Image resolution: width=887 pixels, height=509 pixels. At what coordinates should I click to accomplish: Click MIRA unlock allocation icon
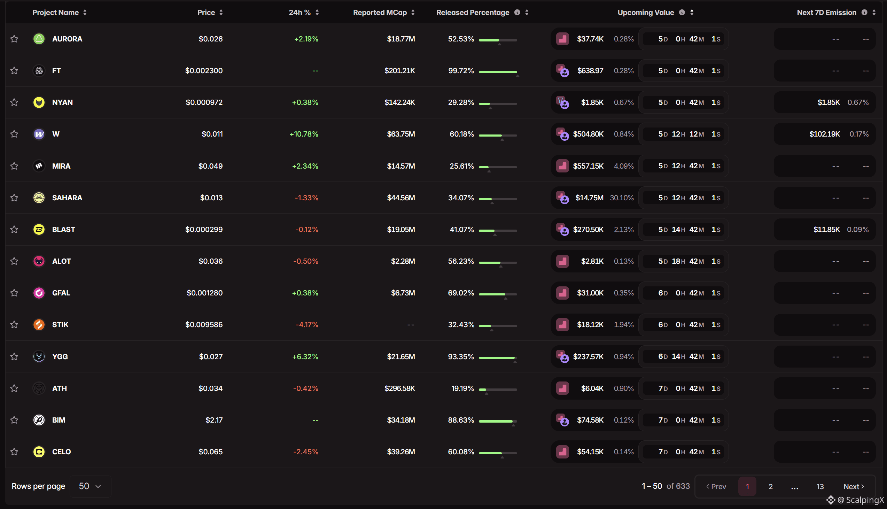(x=562, y=166)
